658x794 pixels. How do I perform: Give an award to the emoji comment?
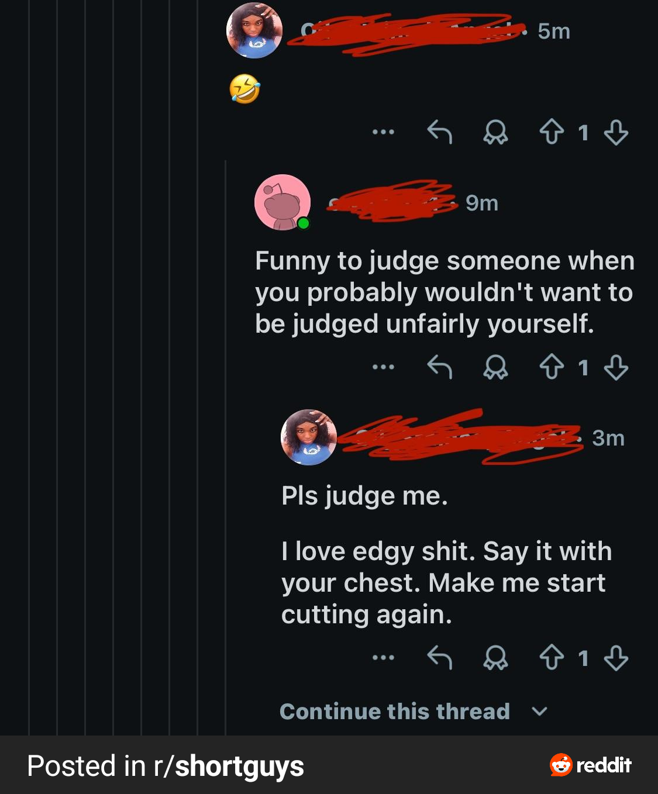point(495,132)
